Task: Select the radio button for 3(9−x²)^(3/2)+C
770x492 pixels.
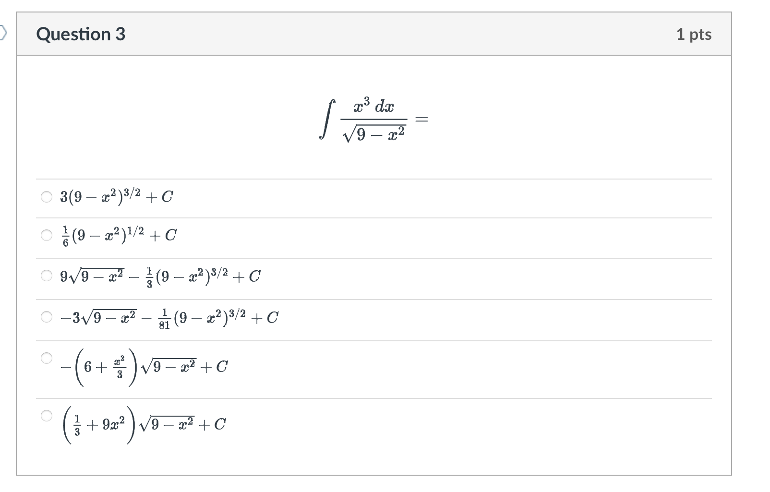Action: tap(47, 197)
